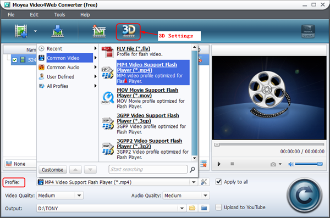Expand the Common Audio submenu arrow
This screenshot has height=218, width=330.
[95, 67]
